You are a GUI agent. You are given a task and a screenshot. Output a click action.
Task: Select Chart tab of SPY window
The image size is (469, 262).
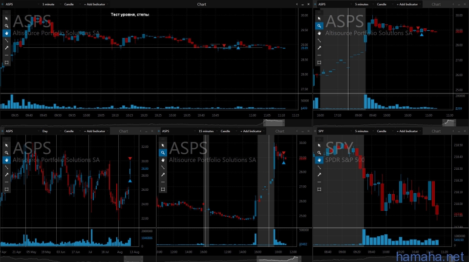click(x=436, y=131)
